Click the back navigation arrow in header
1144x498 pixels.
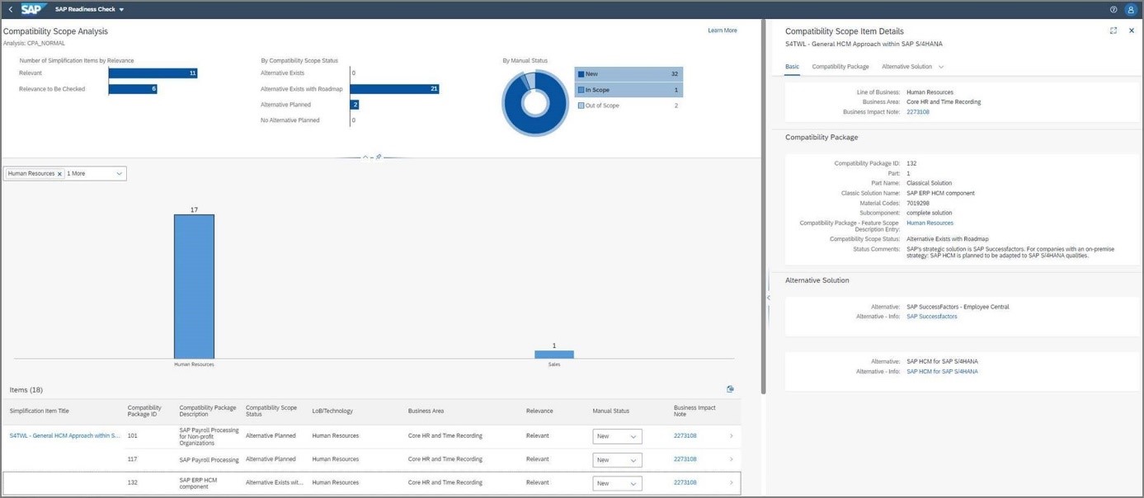click(x=10, y=9)
